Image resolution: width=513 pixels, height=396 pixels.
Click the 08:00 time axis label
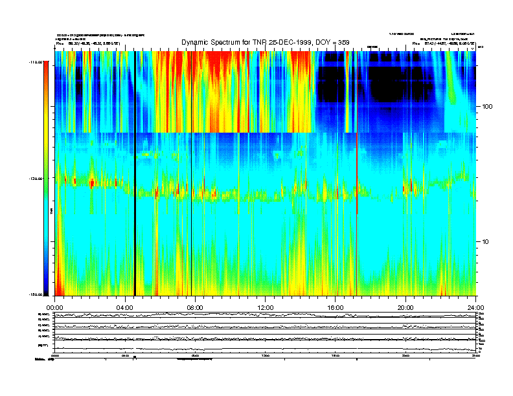[195, 308]
